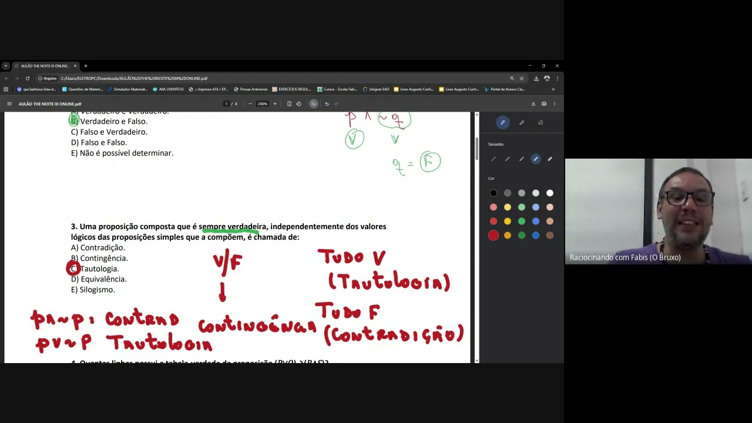The width and height of the screenshot is (752, 423).
Task: Pick the dark red color swatch
Action: click(x=493, y=235)
